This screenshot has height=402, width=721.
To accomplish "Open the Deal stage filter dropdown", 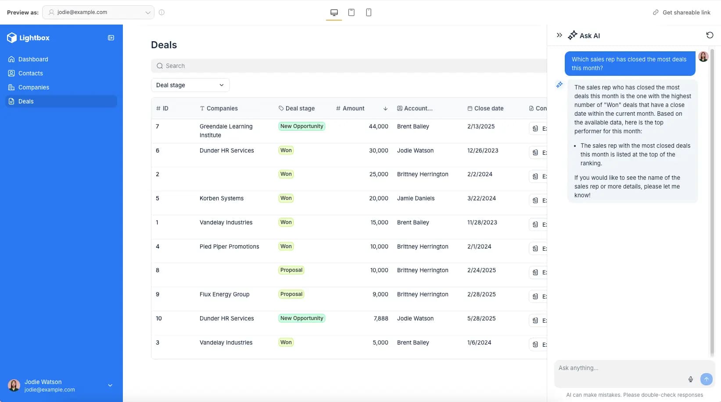I will click(190, 85).
